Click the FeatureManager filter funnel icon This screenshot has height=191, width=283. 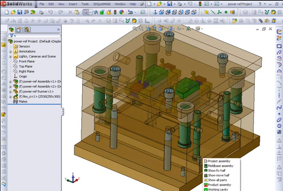(11, 35)
